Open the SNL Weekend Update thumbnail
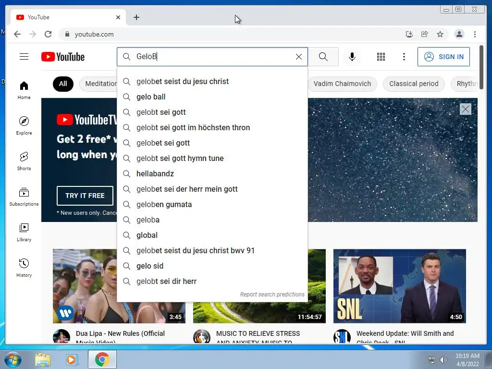492x369 pixels. (399, 286)
